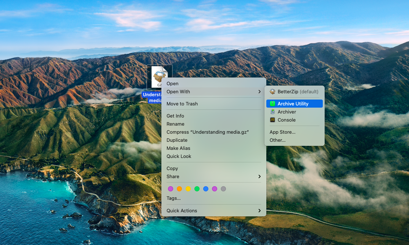Duplicate the archive file
409x245 pixels.
(x=176, y=140)
